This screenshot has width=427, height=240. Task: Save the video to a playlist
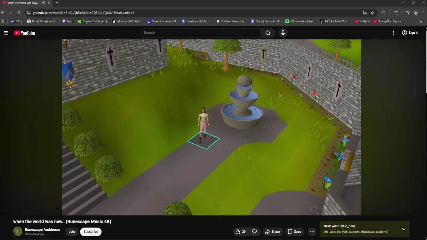point(294,232)
